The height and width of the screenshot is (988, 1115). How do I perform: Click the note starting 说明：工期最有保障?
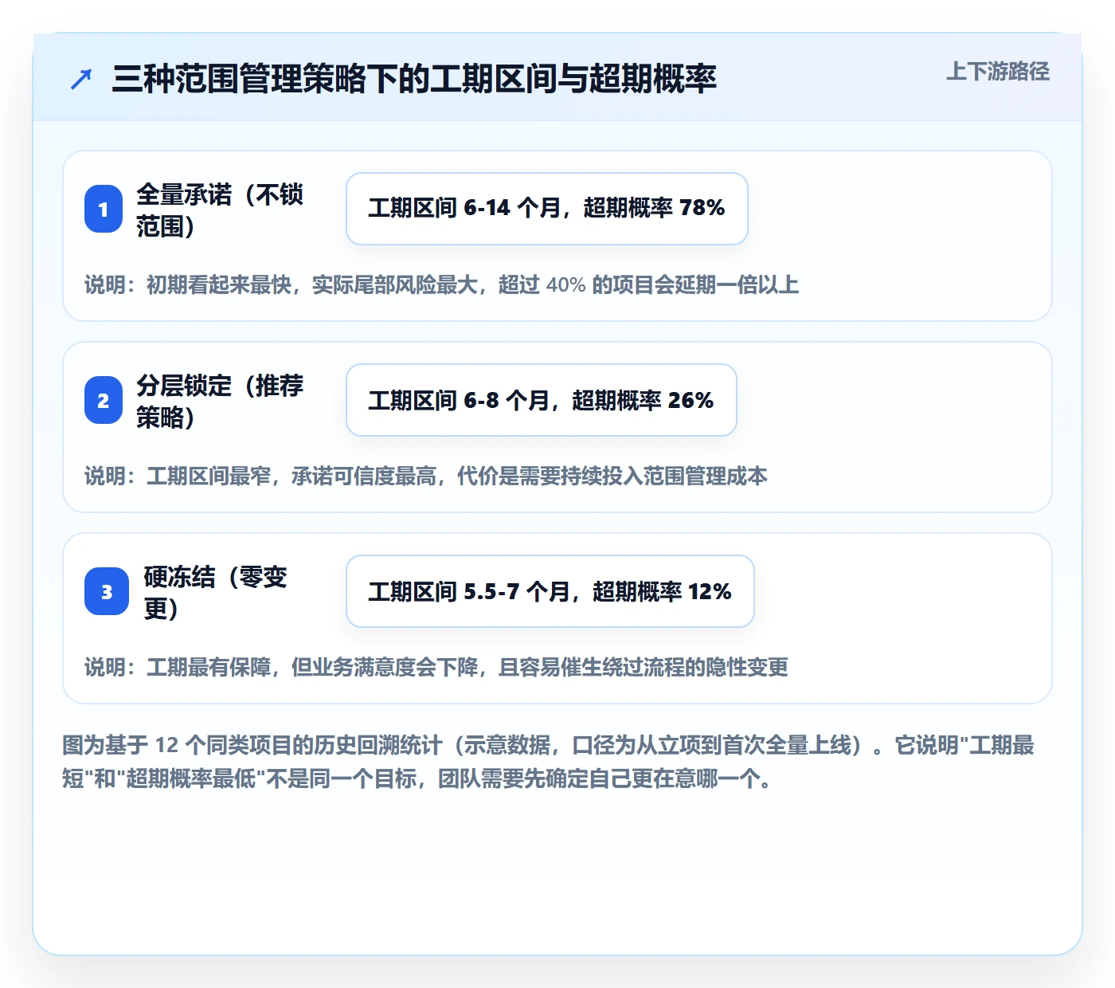coord(436,667)
